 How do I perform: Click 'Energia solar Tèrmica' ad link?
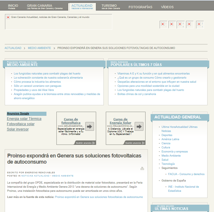[x=24, y=119]
